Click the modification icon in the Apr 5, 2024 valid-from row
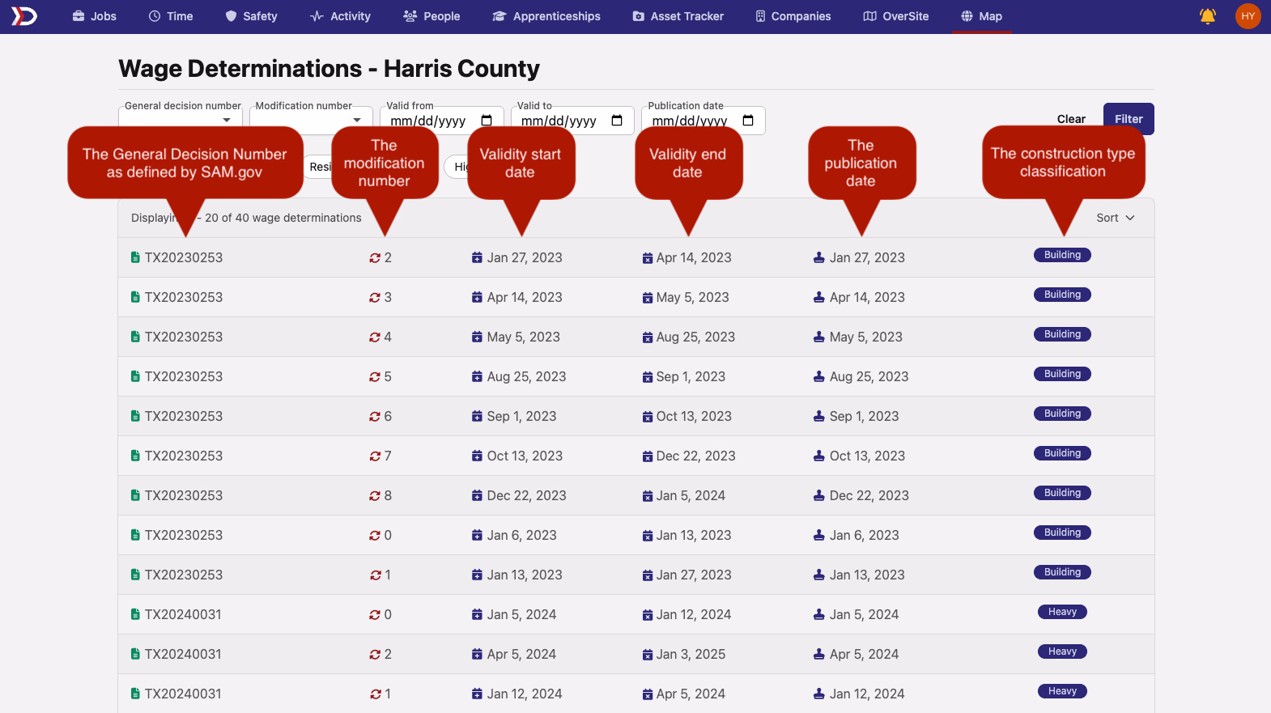The width and height of the screenshot is (1271, 713). (x=375, y=654)
